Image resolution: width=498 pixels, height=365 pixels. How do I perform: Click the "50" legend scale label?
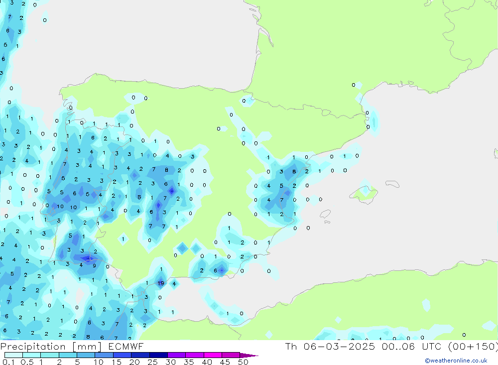[244, 362]
